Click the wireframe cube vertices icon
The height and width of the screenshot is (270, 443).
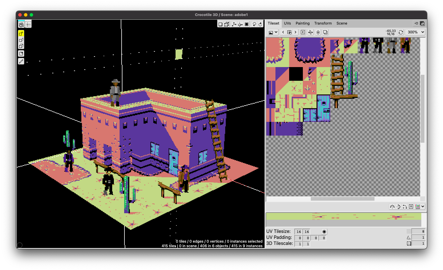pyautogui.click(x=227, y=24)
